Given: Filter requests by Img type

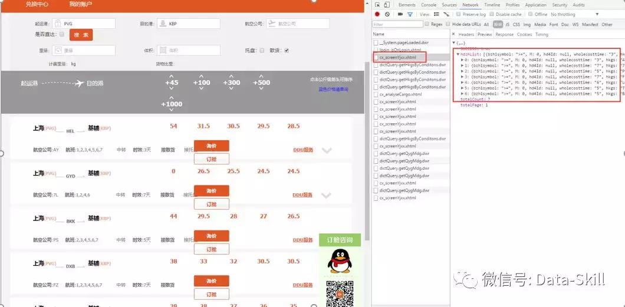Looking at the screenshot, I should 527,24.
